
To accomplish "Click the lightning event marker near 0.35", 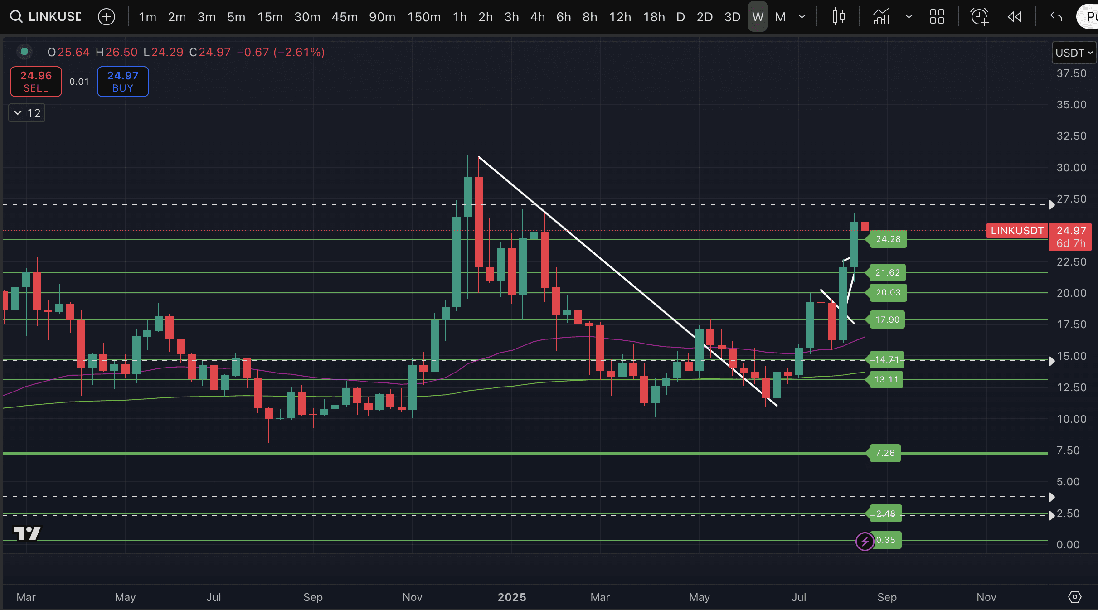I will pyautogui.click(x=865, y=541).
